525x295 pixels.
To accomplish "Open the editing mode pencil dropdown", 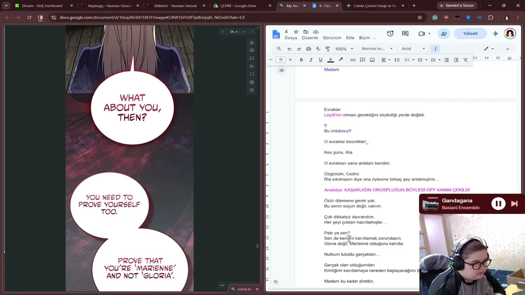I will pos(490,49).
